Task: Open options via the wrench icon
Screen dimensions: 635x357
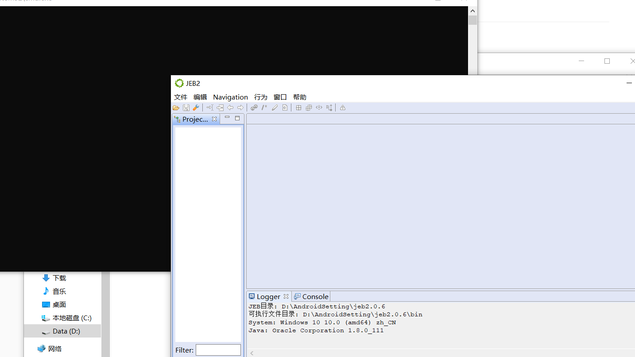Action: pyautogui.click(x=196, y=107)
